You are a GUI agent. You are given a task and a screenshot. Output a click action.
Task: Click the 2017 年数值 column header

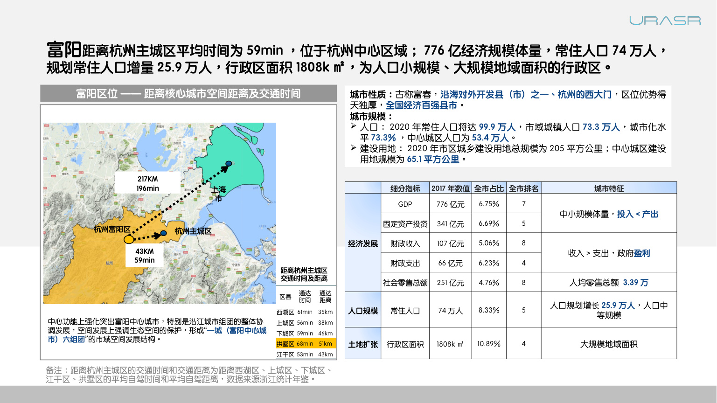pos(450,188)
